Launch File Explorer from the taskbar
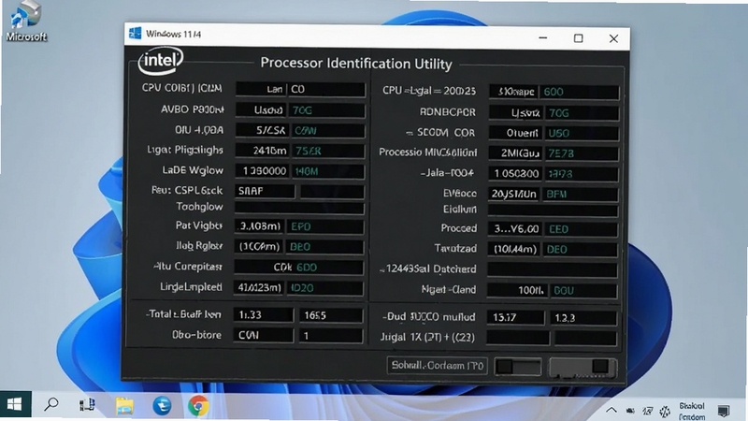This screenshot has width=748, height=421. click(x=124, y=406)
